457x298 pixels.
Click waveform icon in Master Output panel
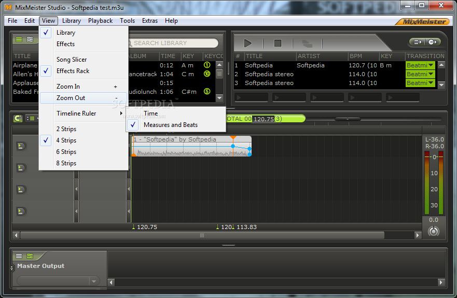point(30,256)
